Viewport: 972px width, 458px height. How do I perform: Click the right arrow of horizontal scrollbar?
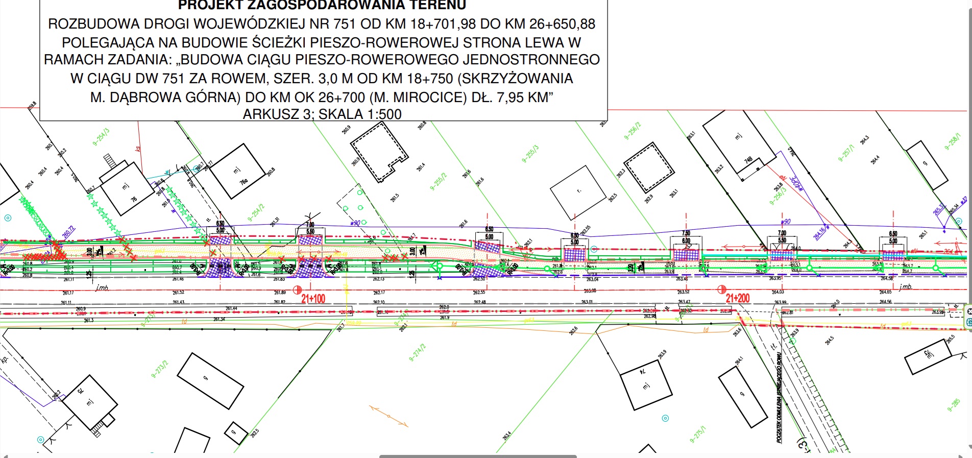[x=962, y=455]
